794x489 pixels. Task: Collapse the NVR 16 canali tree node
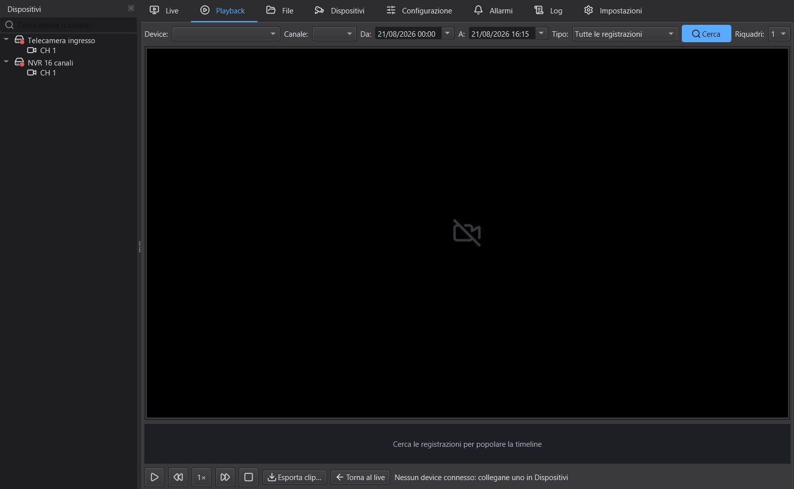pyautogui.click(x=6, y=62)
